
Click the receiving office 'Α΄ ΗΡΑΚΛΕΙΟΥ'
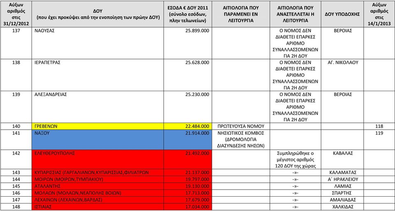342,179
